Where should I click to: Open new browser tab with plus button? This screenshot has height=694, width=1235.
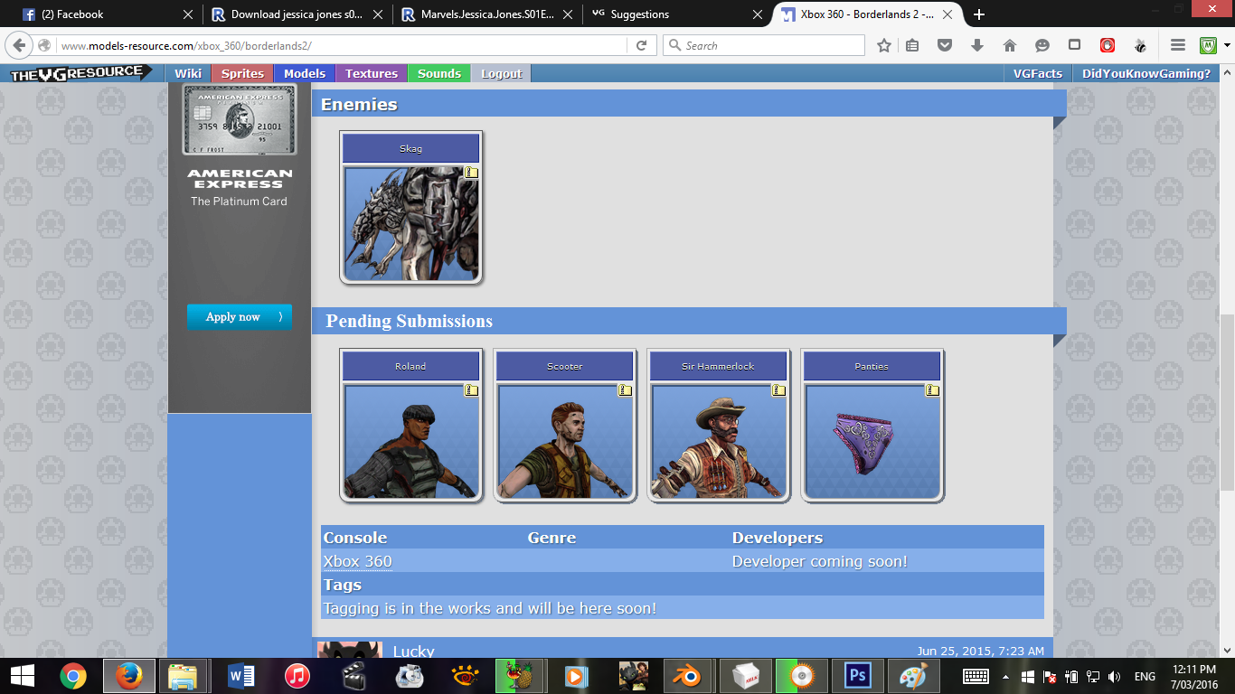click(x=979, y=14)
